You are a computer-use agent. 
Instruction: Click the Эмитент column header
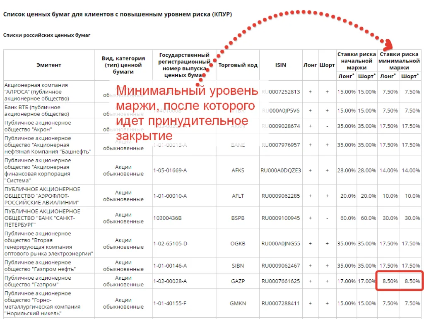[x=48, y=65]
